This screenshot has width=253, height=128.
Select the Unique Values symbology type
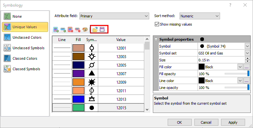25,27
